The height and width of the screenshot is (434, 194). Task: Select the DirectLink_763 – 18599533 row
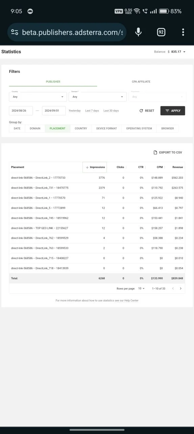[97, 248]
